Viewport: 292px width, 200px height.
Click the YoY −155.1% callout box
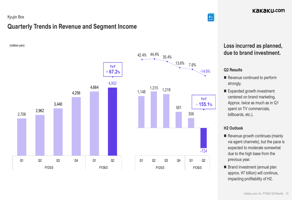[204, 102]
